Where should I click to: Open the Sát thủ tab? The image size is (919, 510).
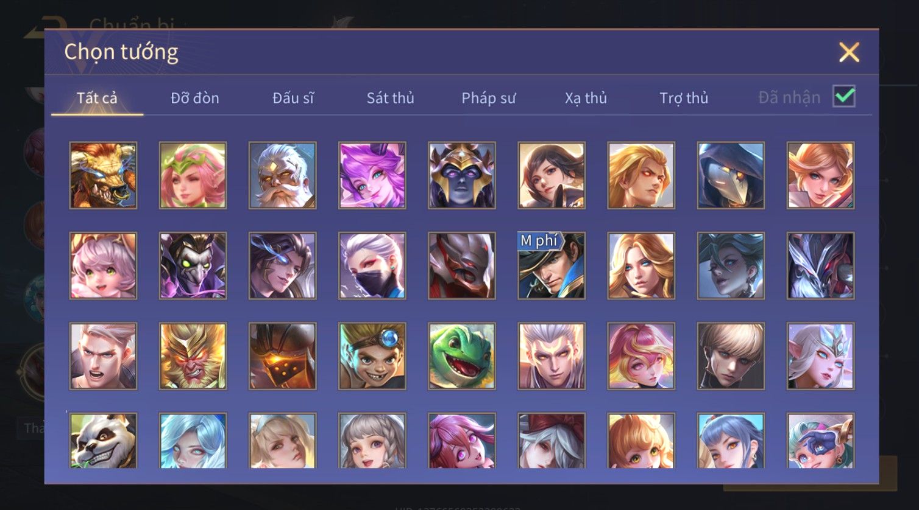[x=390, y=98]
